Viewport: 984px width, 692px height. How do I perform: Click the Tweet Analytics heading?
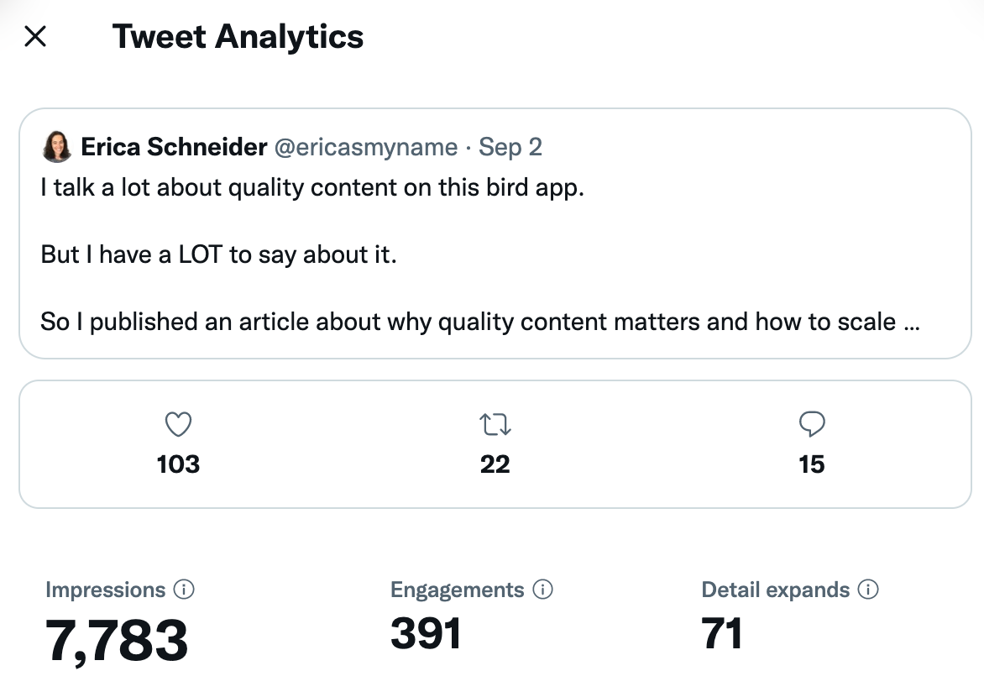click(238, 36)
